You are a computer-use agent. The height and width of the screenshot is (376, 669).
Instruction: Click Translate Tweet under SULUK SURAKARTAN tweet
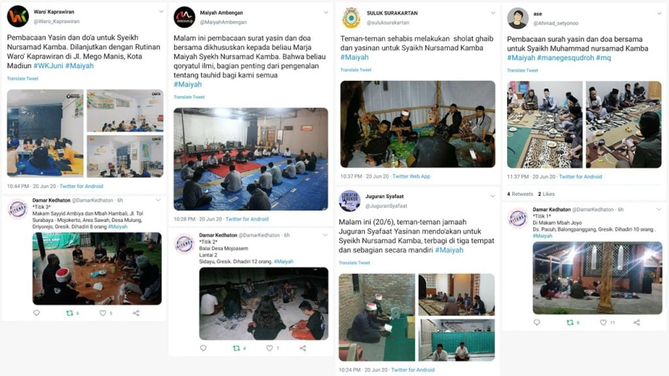[x=356, y=70]
